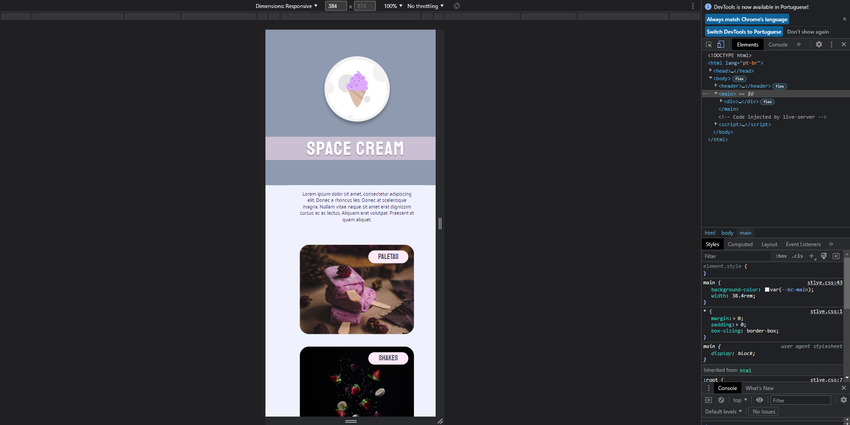Collapse the body element node

coord(710,78)
